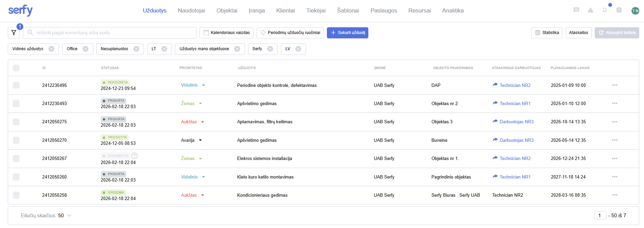Open the clipboard icon in header

click(x=619, y=10)
